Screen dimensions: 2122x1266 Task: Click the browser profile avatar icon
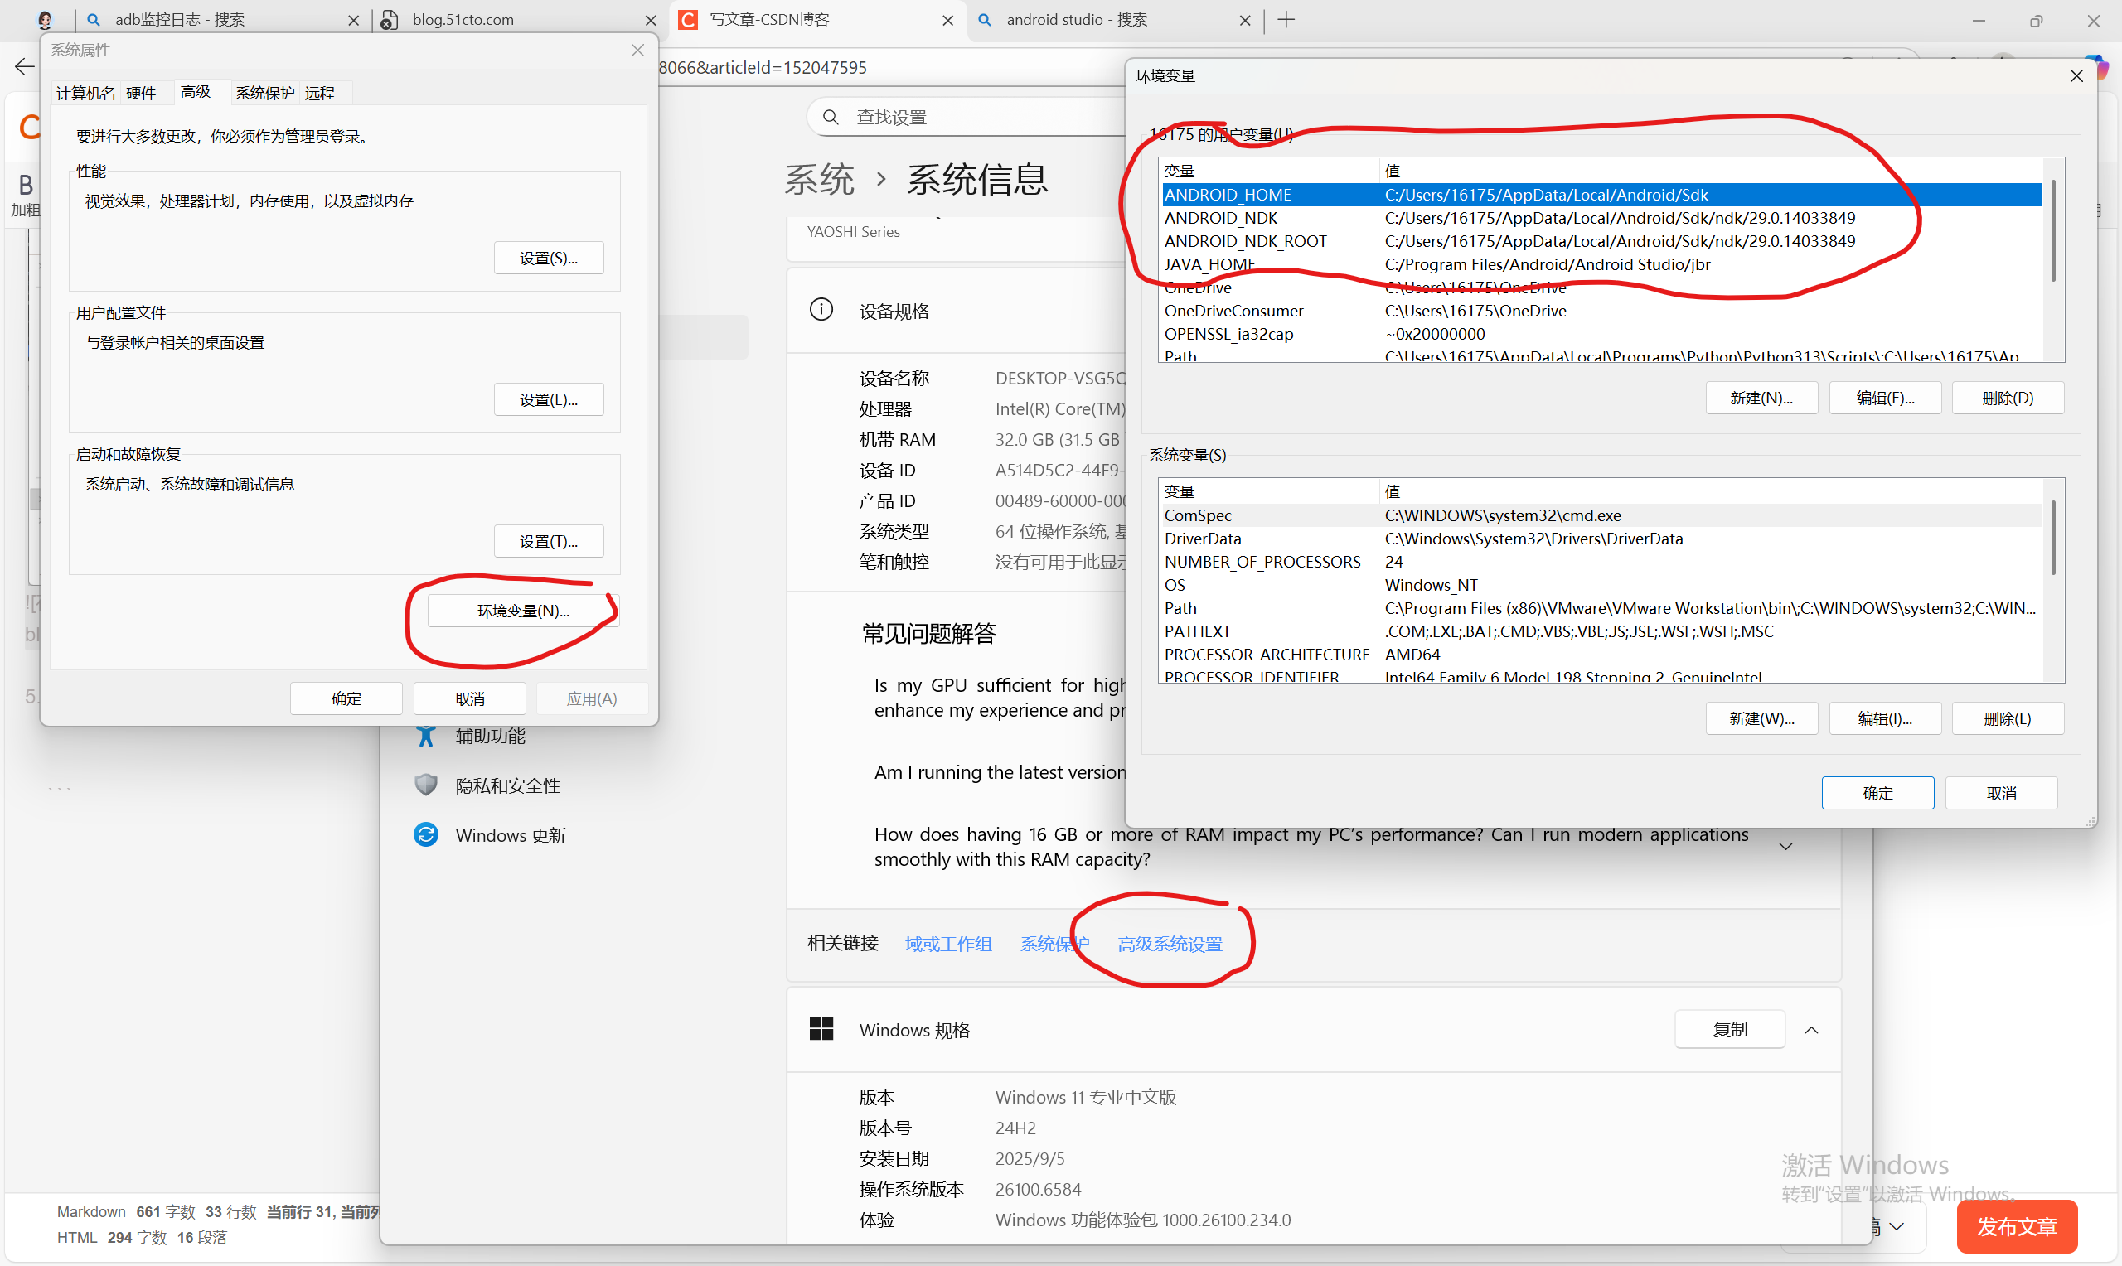click(46, 20)
